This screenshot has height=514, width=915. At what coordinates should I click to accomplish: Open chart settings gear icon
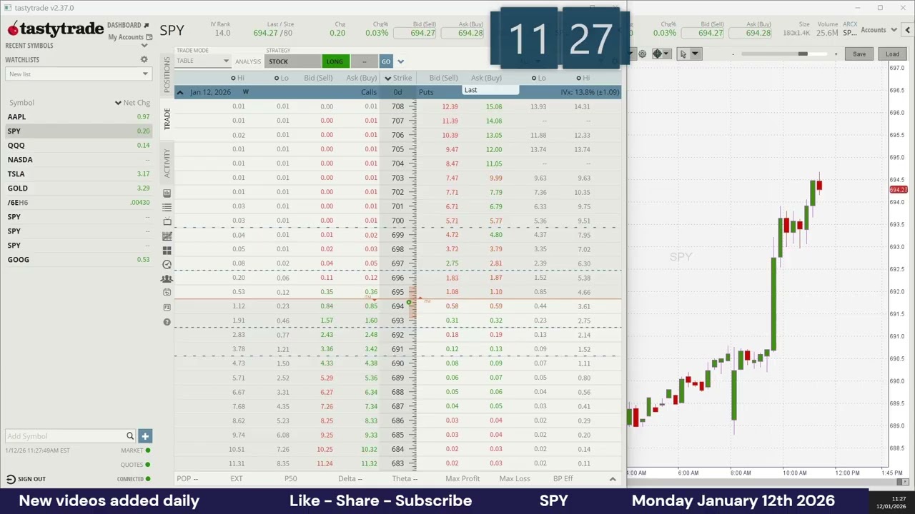(x=642, y=54)
